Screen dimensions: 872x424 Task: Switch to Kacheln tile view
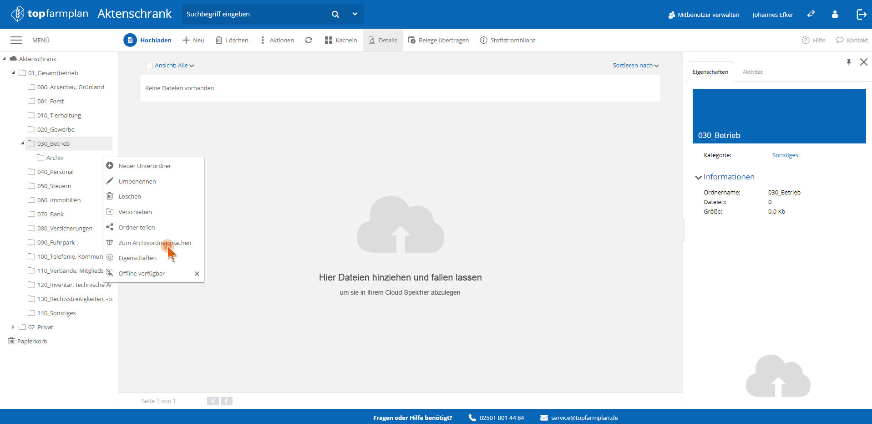point(341,40)
